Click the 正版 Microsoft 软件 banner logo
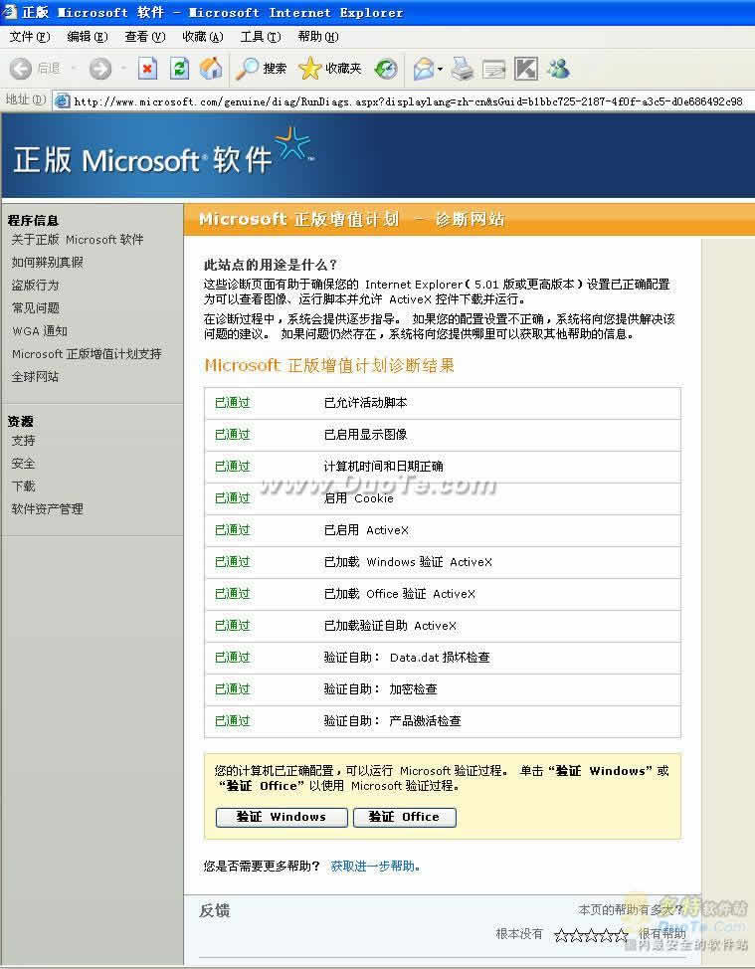 [164, 153]
